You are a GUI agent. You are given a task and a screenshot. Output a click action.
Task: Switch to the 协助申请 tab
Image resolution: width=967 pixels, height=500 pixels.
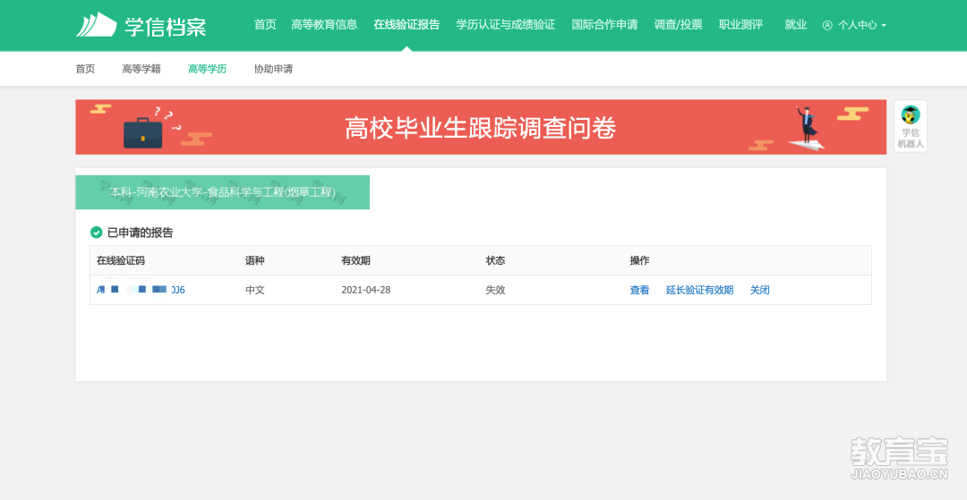[273, 69]
